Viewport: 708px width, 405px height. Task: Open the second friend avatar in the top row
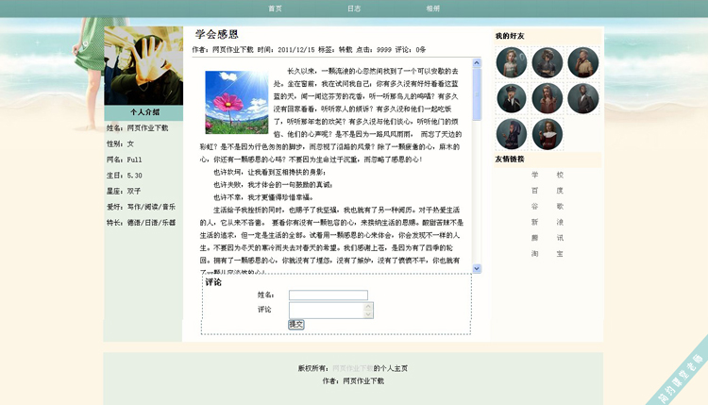[548, 62]
